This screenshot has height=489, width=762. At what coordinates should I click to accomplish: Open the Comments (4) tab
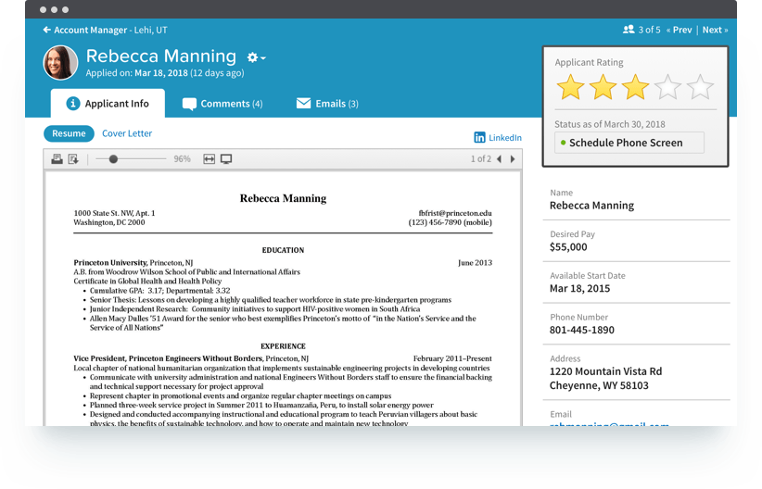point(222,104)
